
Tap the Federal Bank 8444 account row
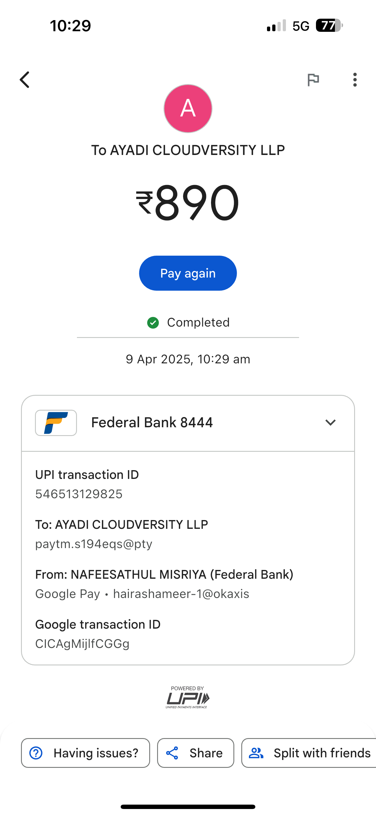click(152, 423)
